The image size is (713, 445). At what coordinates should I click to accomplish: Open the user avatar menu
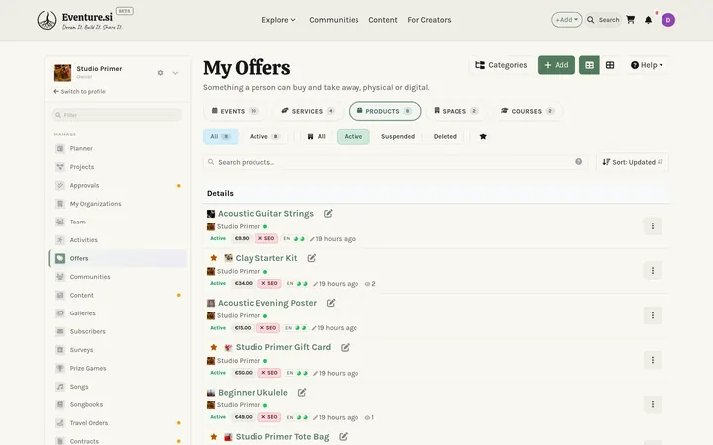pyautogui.click(x=668, y=20)
